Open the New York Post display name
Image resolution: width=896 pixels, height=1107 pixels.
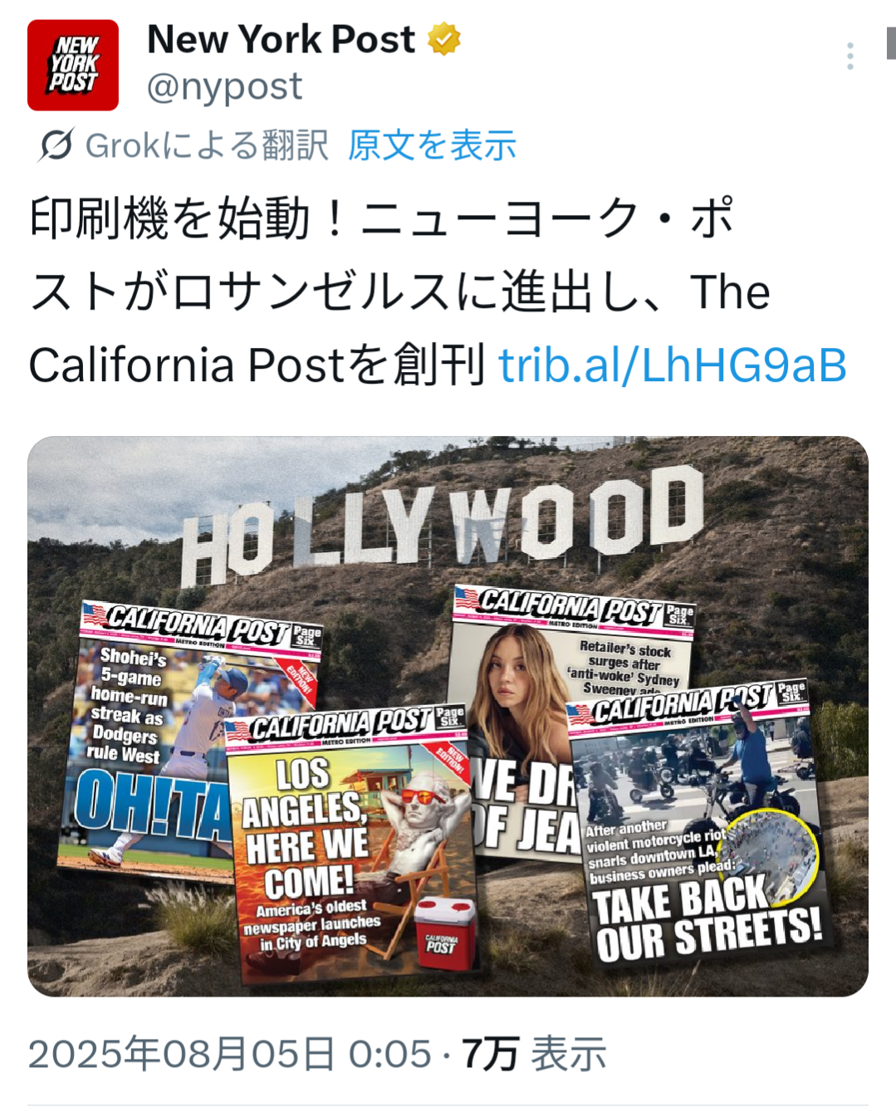point(281,39)
